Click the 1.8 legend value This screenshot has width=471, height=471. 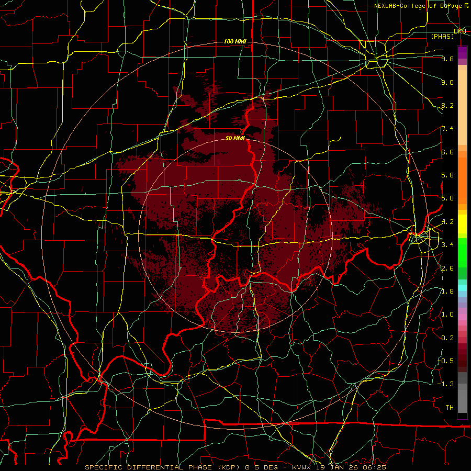(447, 291)
